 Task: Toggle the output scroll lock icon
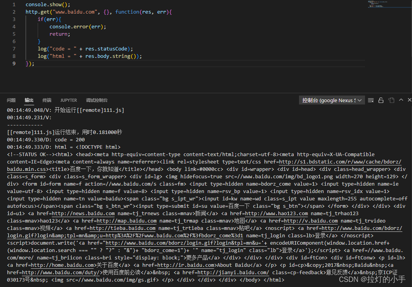click(x=381, y=100)
